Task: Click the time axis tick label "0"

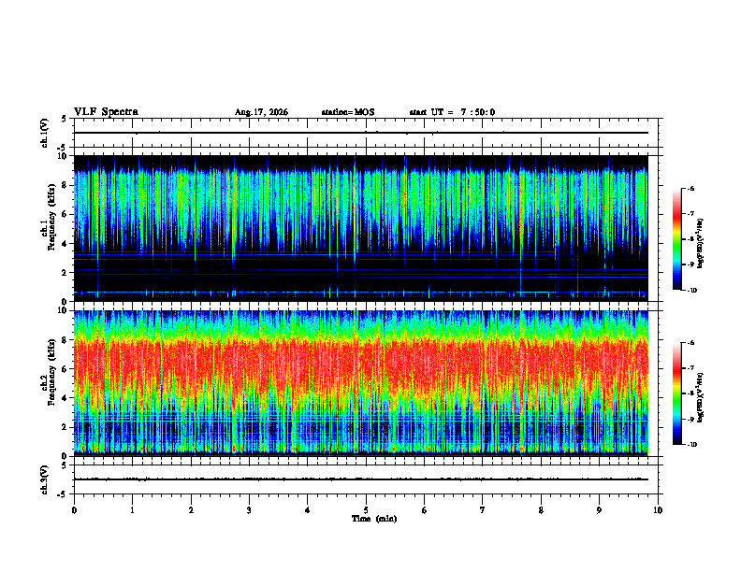Action: click(74, 510)
